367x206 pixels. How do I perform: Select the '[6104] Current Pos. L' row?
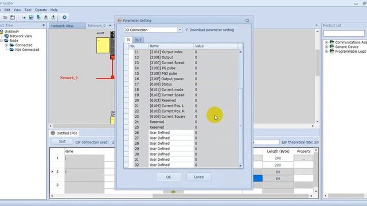tap(183, 105)
